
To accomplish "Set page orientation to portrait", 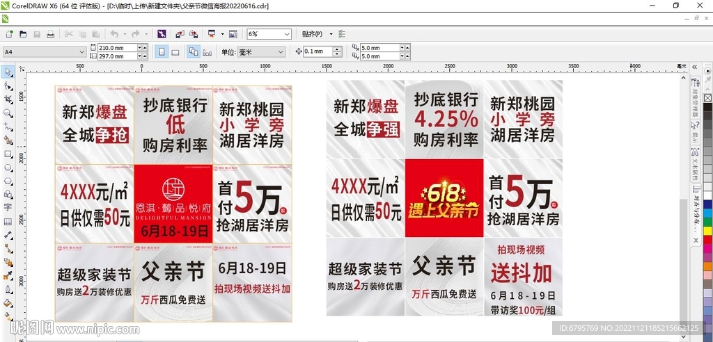I will [162, 51].
